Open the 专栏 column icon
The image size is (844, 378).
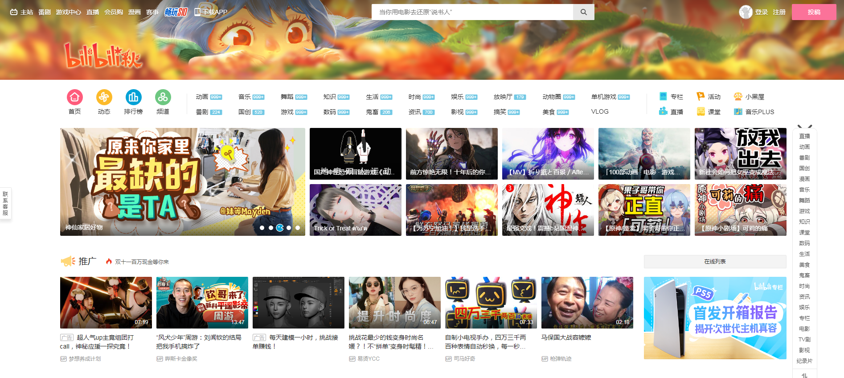pos(663,96)
